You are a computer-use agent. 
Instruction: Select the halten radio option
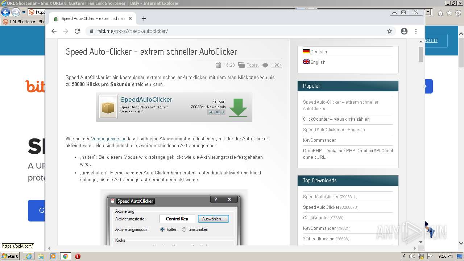162,229
